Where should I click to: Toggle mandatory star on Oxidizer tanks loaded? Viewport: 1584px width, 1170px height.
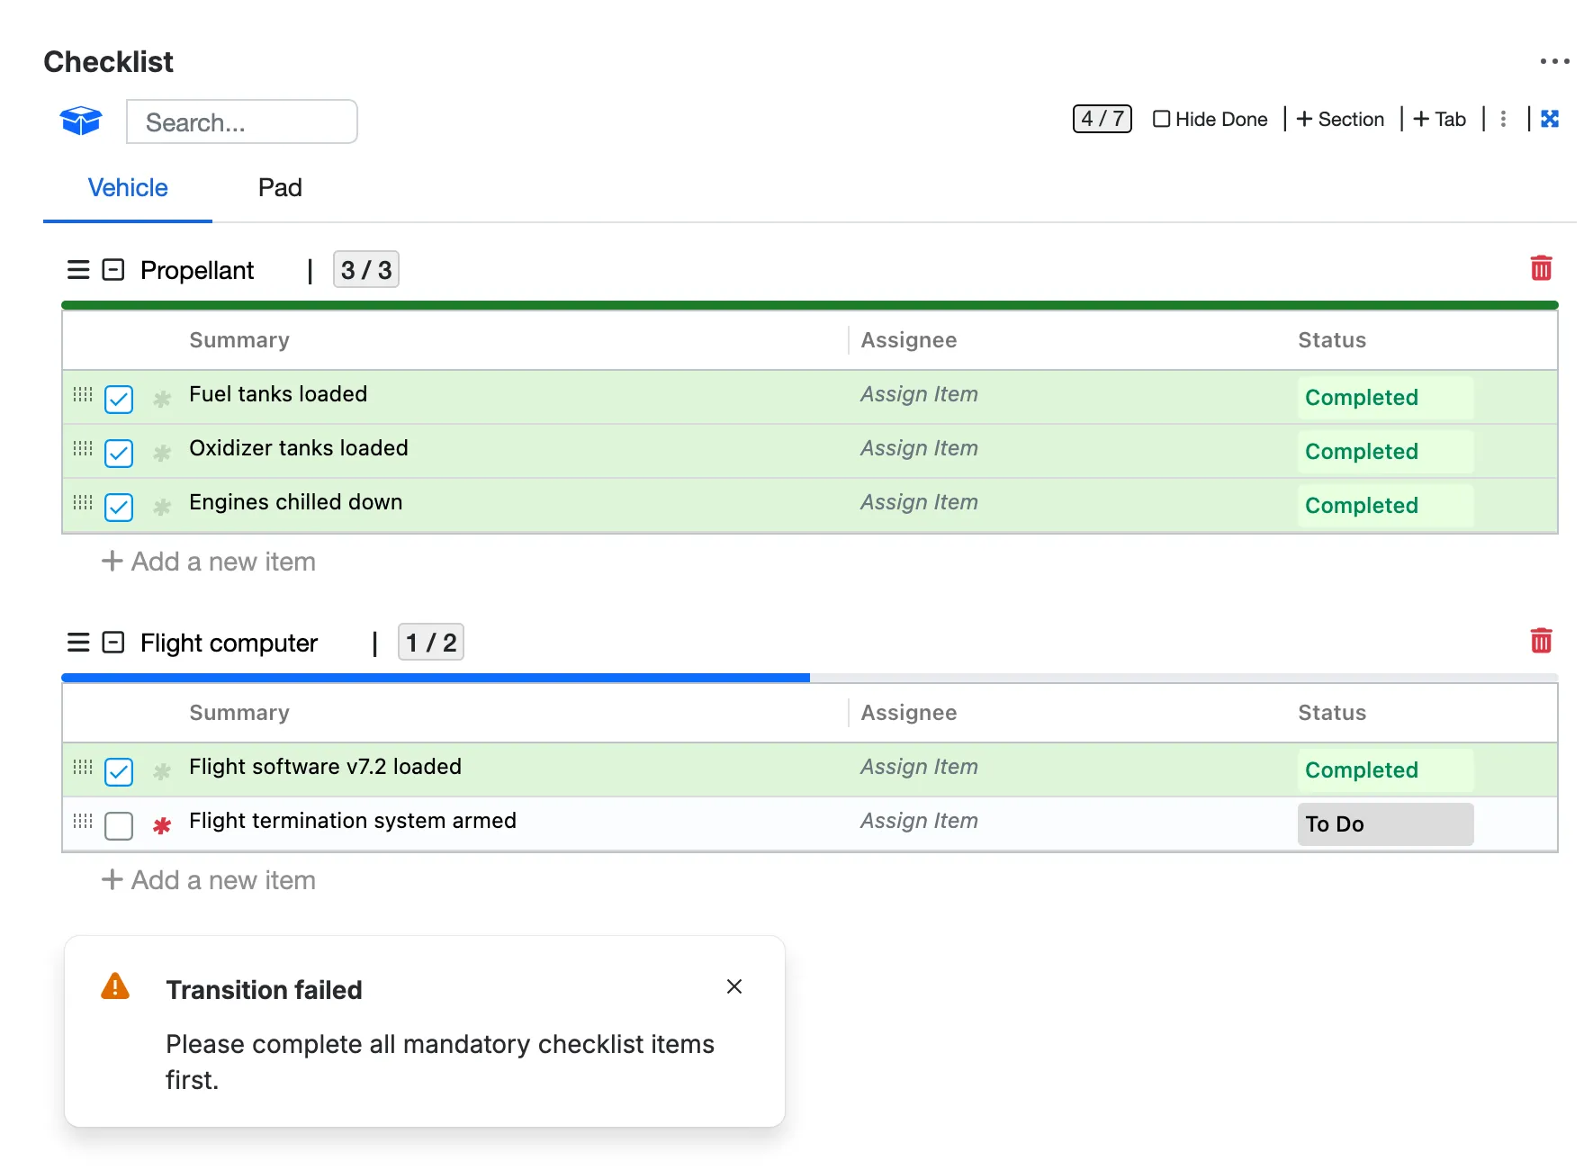click(x=162, y=453)
